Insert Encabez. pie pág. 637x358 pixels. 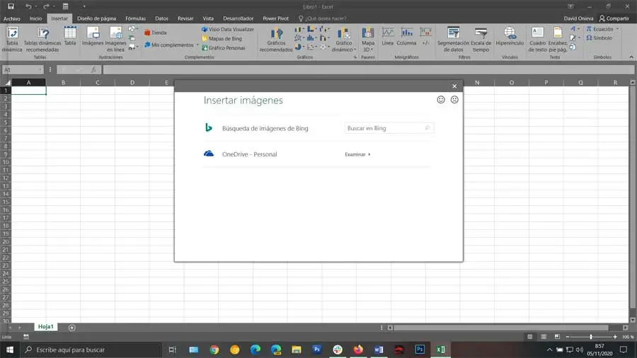[558, 39]
